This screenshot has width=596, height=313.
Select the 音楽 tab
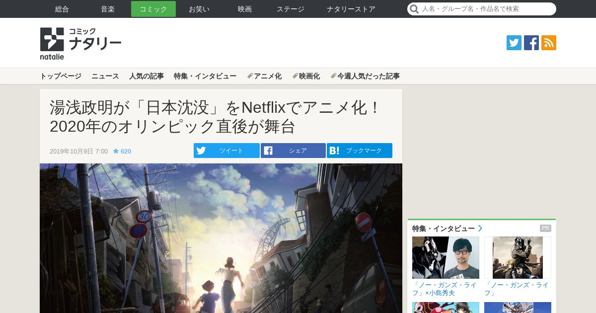coord(108,9)
